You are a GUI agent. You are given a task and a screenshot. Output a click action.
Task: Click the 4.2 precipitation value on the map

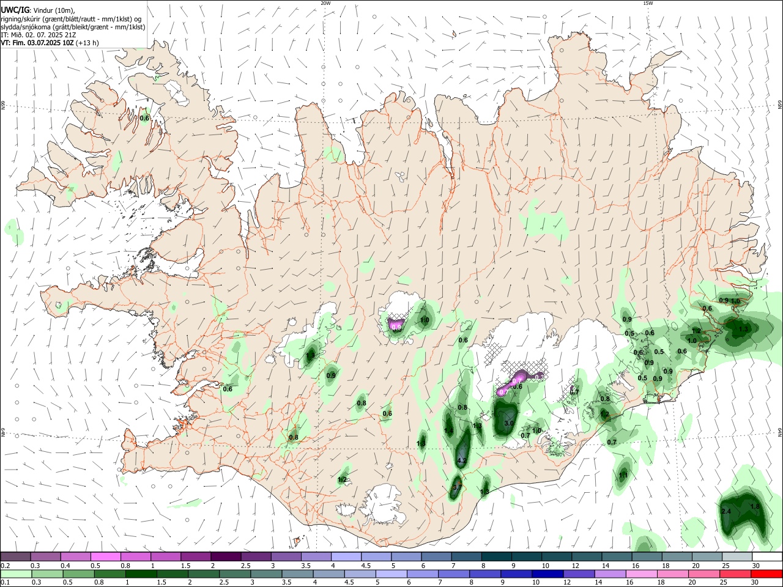coord(462,460)
